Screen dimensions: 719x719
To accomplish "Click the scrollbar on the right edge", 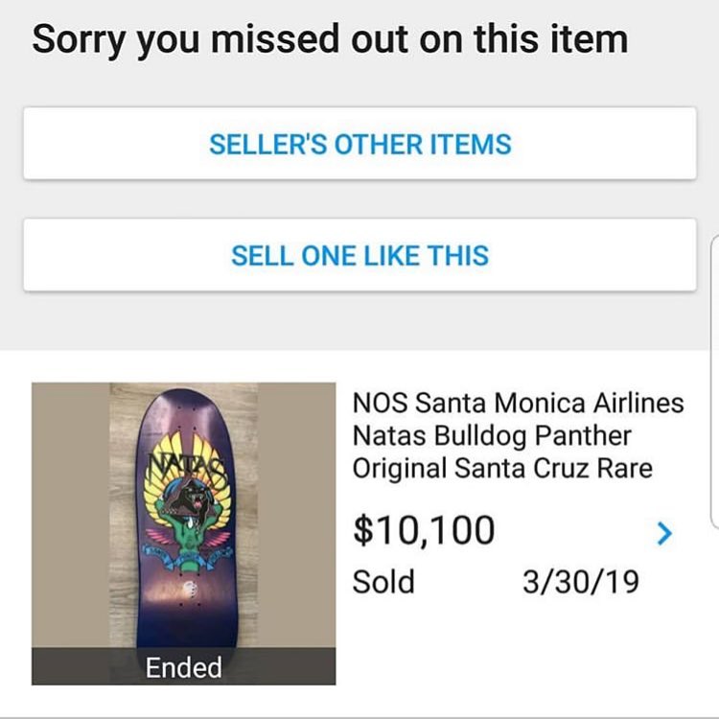I will tap(714, 383).
